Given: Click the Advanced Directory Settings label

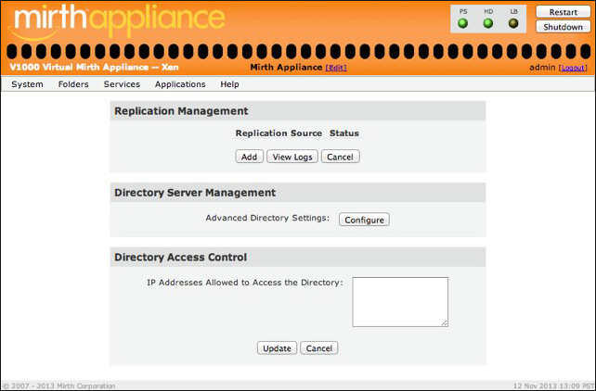Looking at the screenshot, I should (267, 218).
